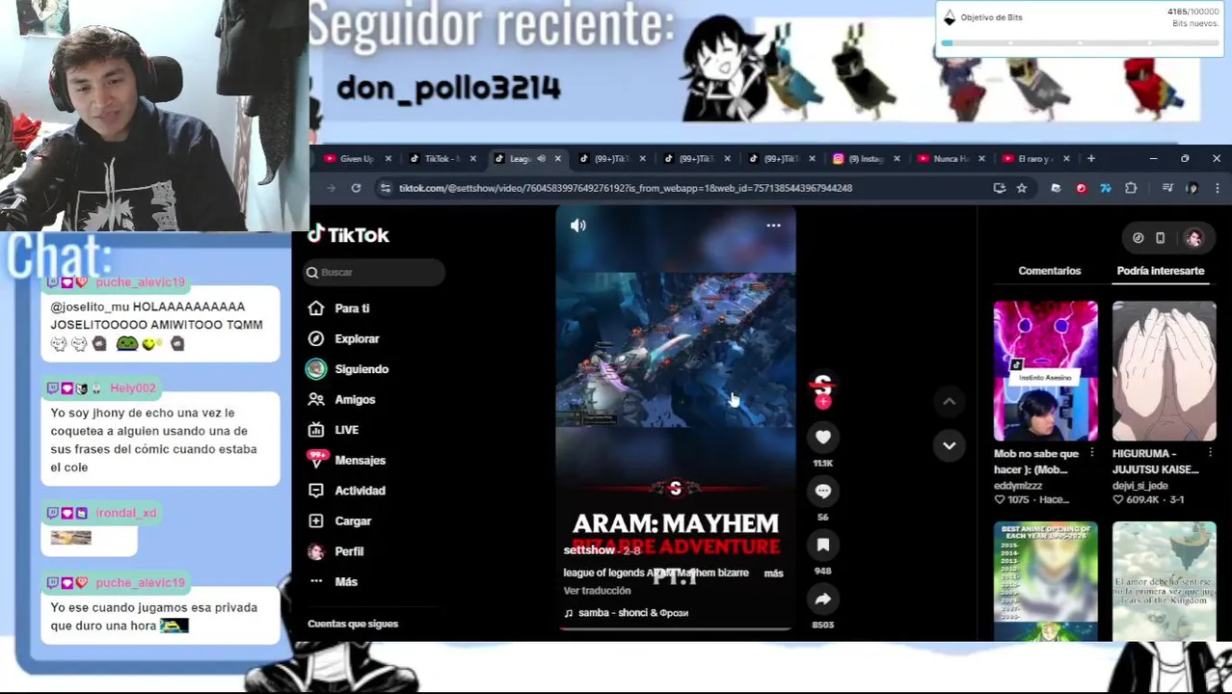Click the red extension icon in toolbar

point(1081,189)
